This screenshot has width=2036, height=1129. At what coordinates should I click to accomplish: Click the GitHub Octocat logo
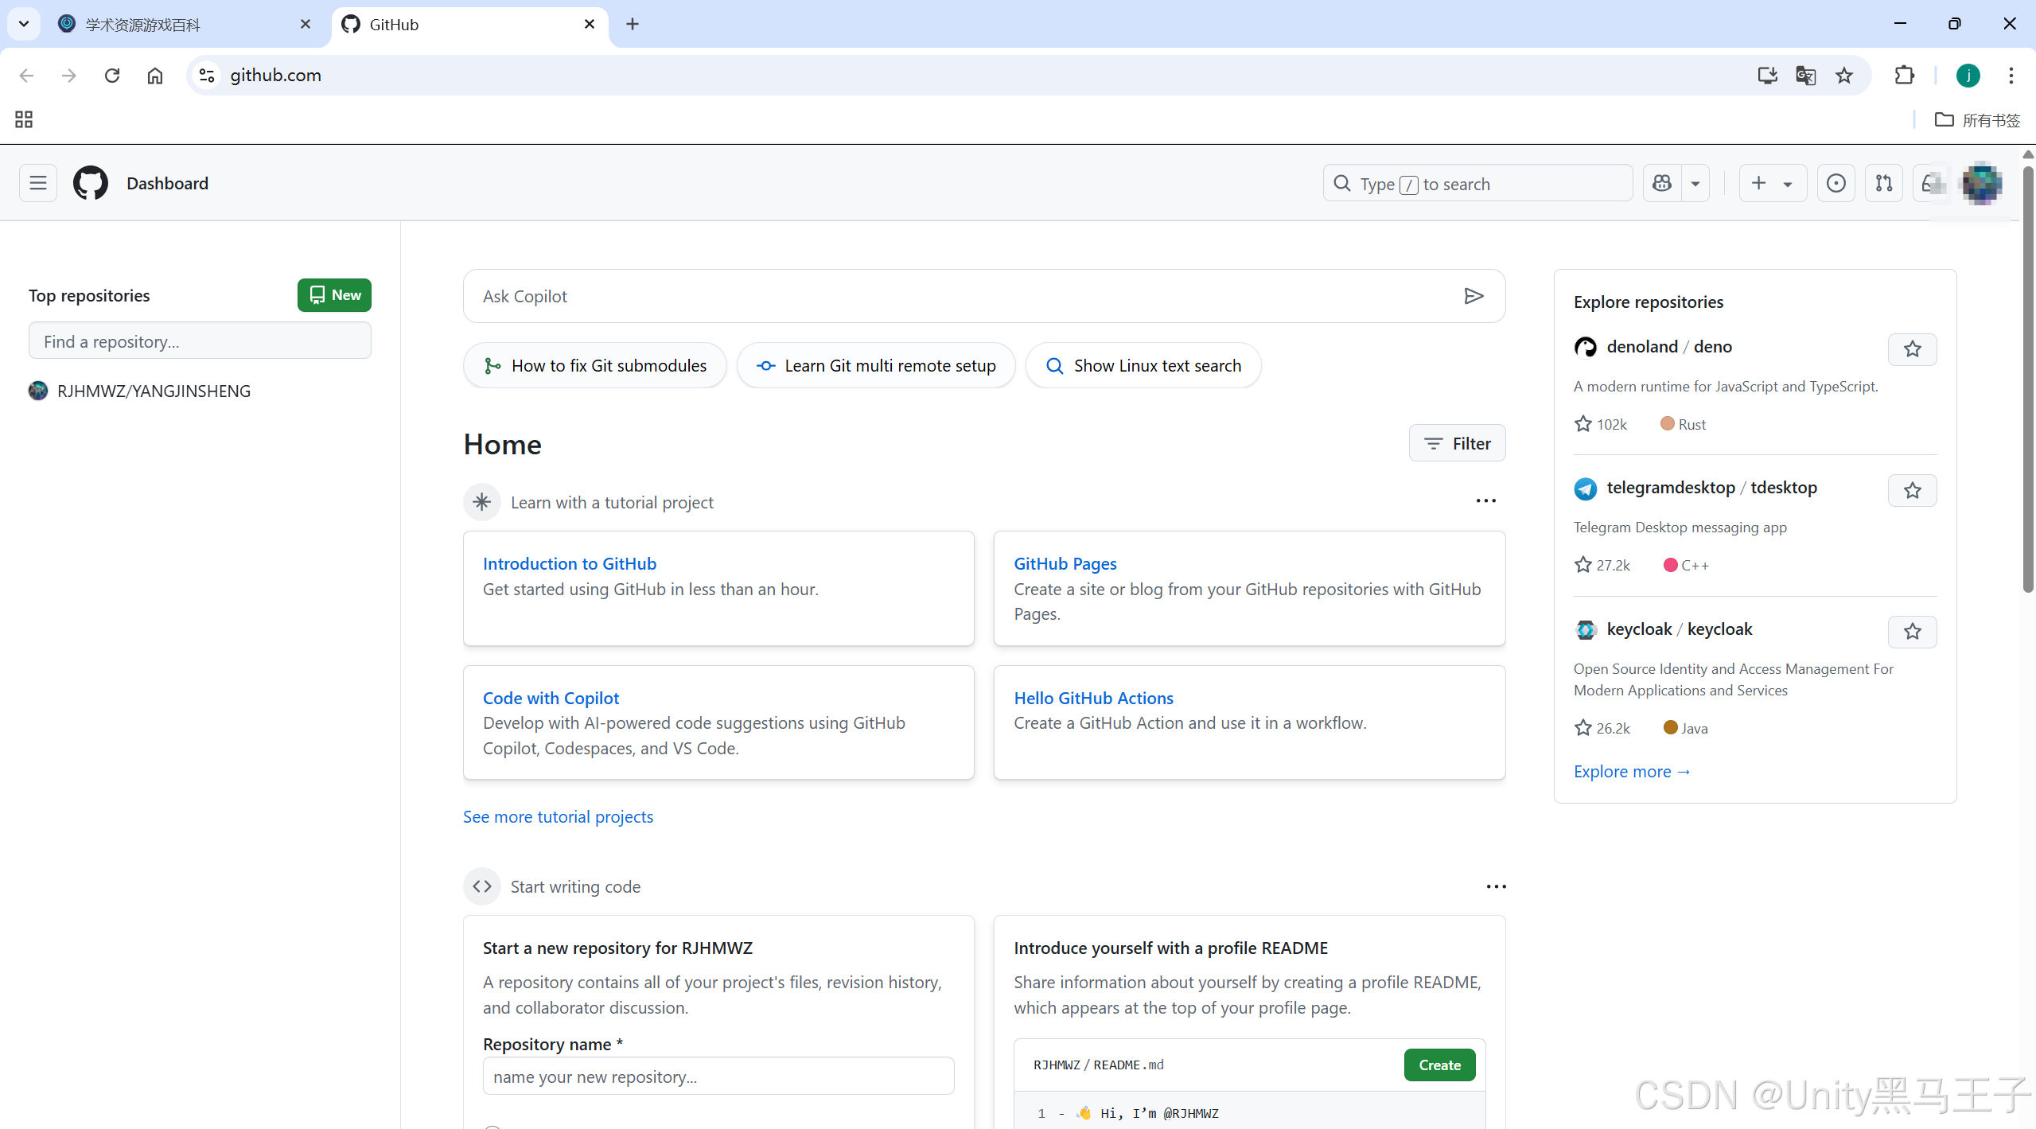(x=90, y=184)
